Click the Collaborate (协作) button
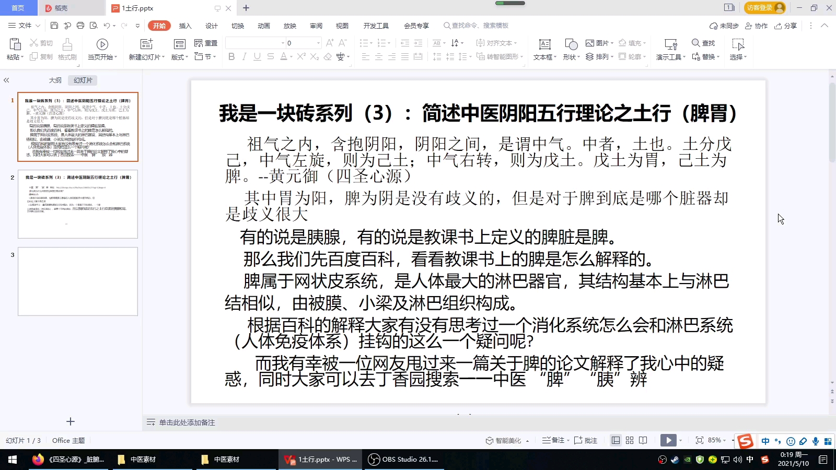836x470 pixels. tap(757, 26)
